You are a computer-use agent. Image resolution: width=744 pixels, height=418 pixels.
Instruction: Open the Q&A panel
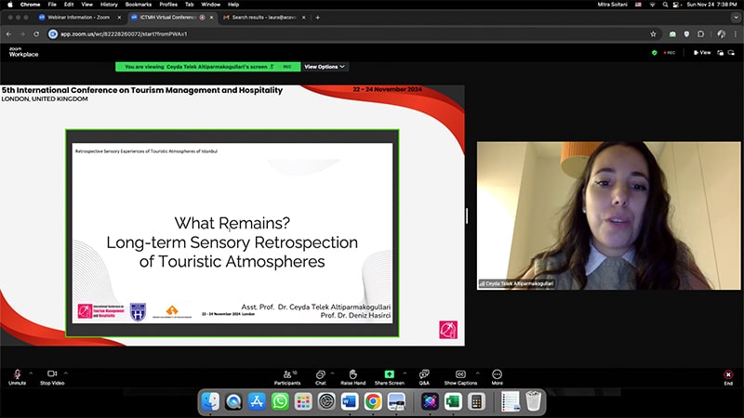tap(424, 374)
